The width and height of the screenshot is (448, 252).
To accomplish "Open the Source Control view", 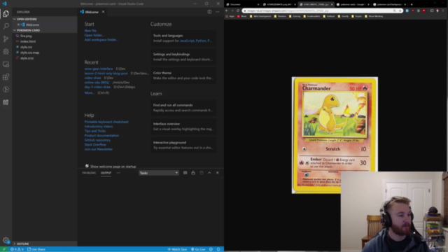I will pyautogui.click(x=6, y=39).
